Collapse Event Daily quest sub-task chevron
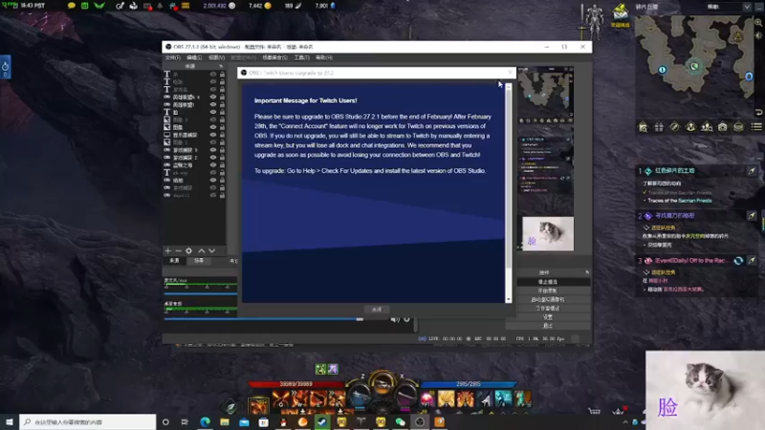Screen dimensions: 765x430 point(647,272)
